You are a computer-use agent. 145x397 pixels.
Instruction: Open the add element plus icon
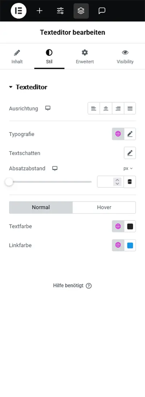coord(40,11)
